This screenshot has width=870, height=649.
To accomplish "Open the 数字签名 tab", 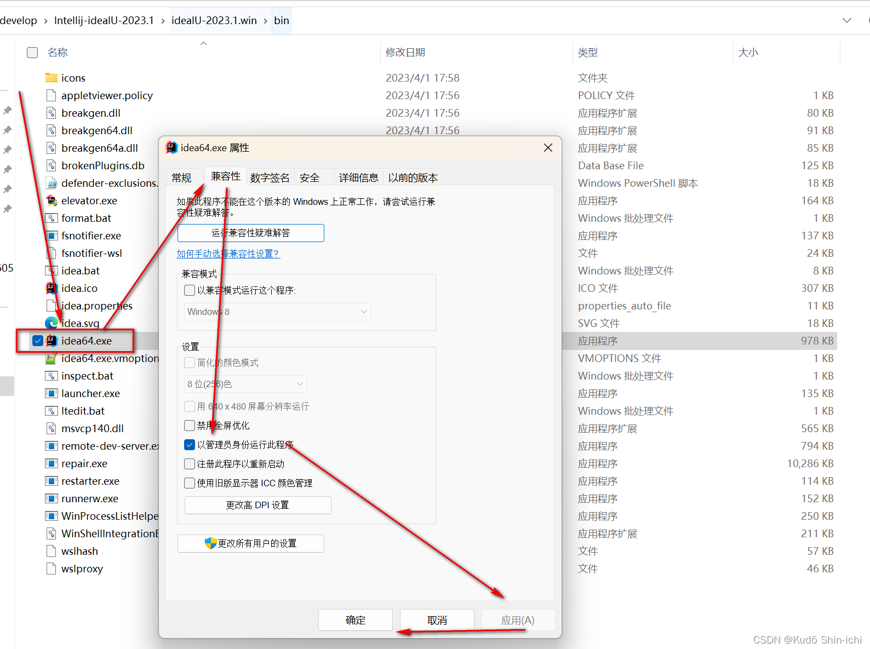I will pos(270,177).
